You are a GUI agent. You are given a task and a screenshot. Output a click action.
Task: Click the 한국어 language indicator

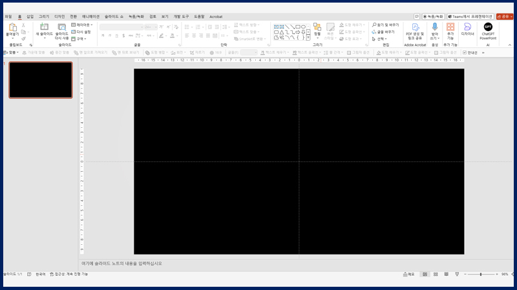(x=41, y=274)
